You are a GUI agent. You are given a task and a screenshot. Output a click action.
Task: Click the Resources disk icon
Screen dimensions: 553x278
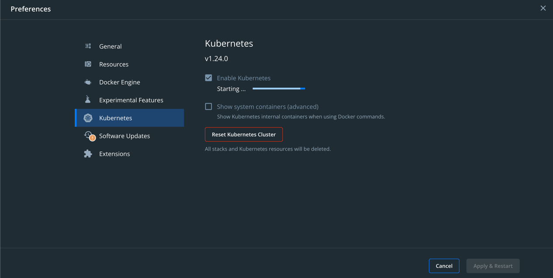point(88,64)
